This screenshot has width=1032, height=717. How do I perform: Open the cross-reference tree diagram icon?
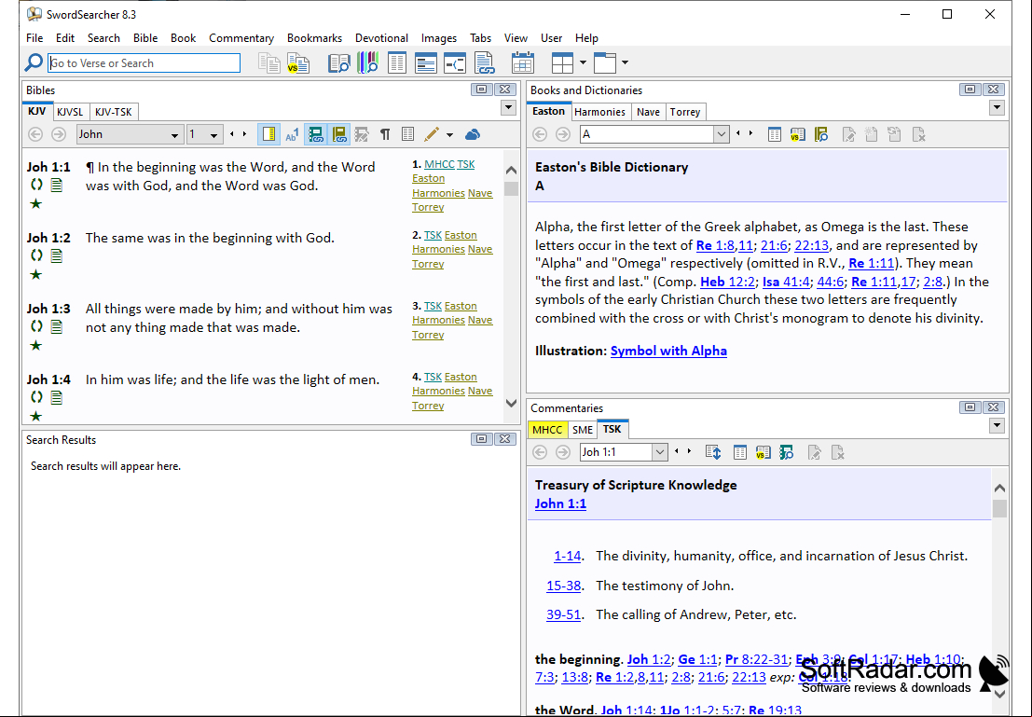pyautogui.click(x=455, y=63)
